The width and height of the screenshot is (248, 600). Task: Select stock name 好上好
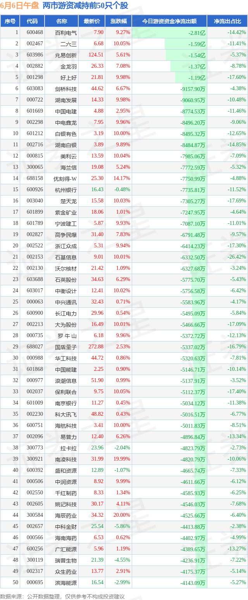(69, 77)
